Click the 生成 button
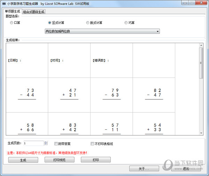Screen dimensions: 209x176 [23, 160]
